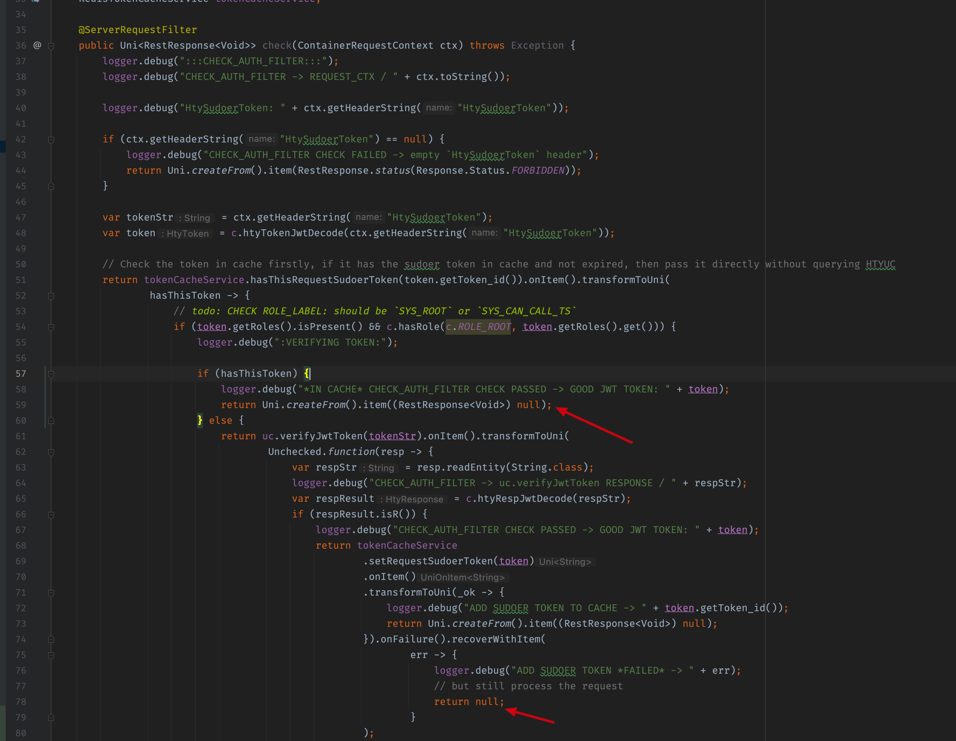Collapse the Unchecked.function fold on line 62

[51, 452]
